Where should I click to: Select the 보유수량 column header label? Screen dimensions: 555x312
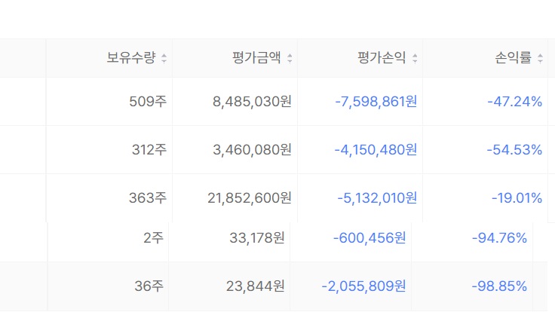(131, 58)
